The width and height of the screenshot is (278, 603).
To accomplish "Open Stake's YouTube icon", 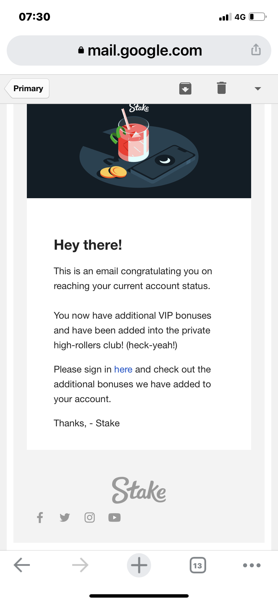I will tap(114, 518).
